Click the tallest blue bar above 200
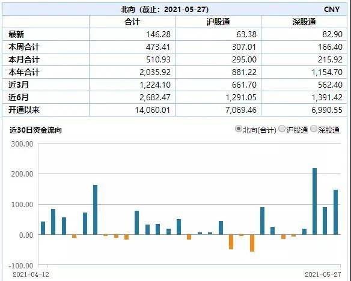Viewport: 351px width, 281px height. (x=314, y=201)
